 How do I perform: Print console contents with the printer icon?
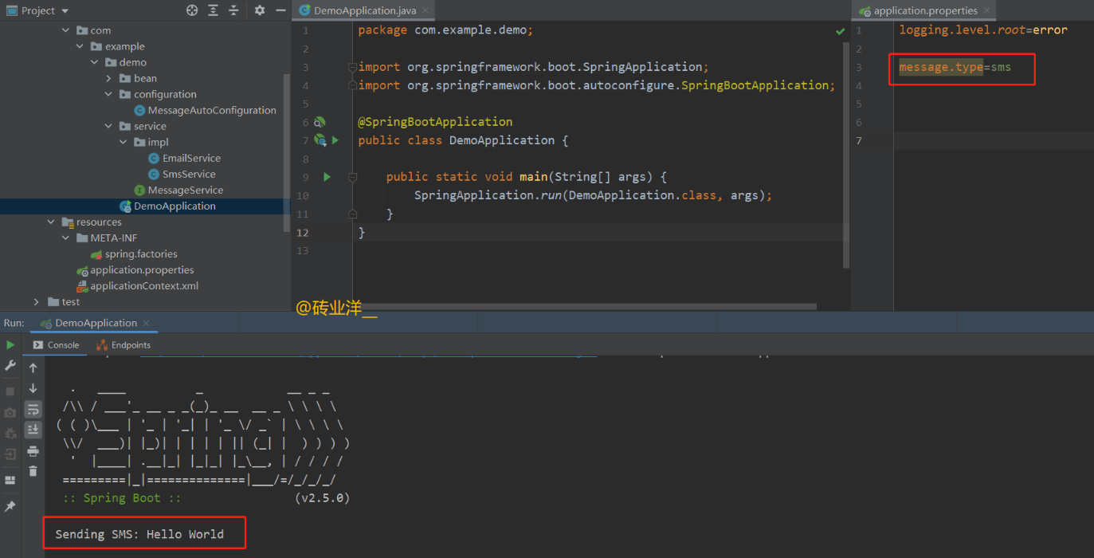pyautogui.click(x=33, y=450)
